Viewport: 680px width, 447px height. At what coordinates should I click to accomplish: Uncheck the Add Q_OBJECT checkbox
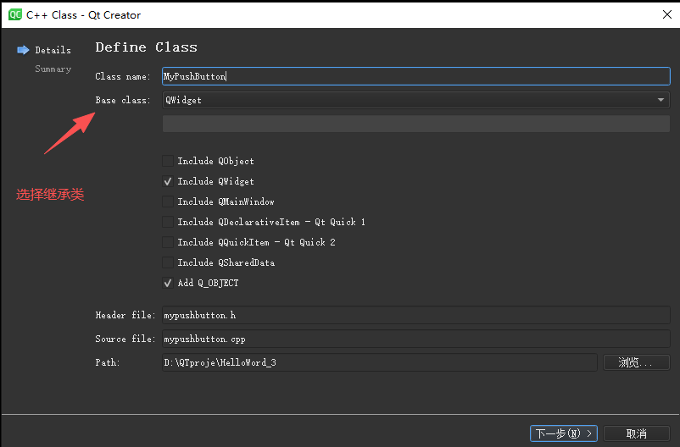[168, 284]
